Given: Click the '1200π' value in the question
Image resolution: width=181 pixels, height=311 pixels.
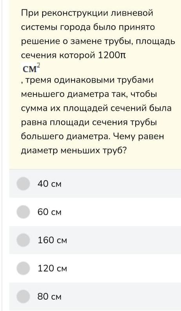Looking at the screenshot, I should point(112,55).
